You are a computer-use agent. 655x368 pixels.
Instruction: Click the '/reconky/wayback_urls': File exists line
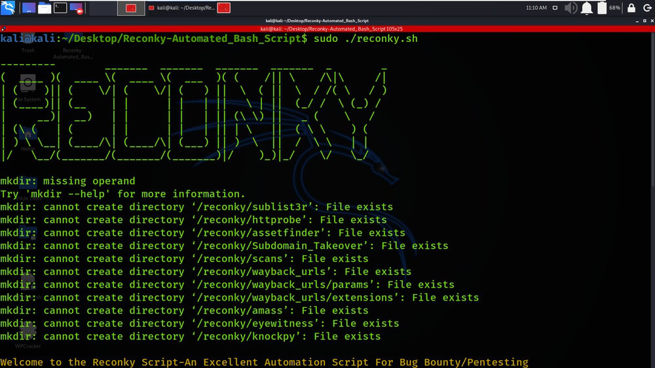(x=206, y=272)
